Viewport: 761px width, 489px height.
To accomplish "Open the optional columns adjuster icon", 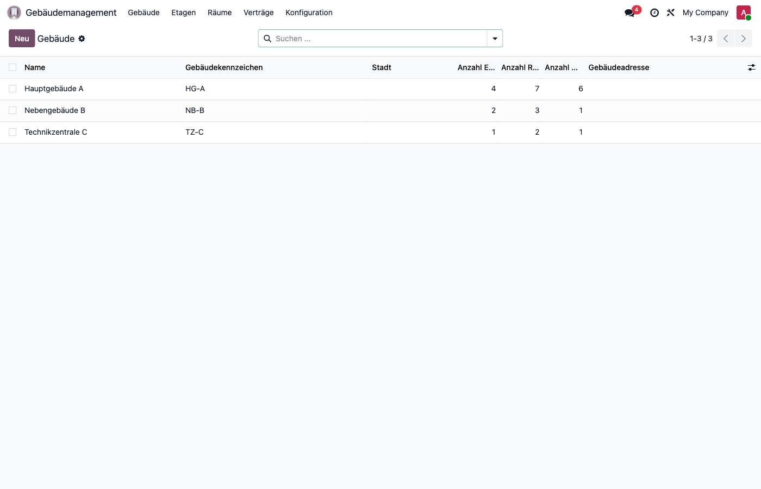I will tap(751, 67).
